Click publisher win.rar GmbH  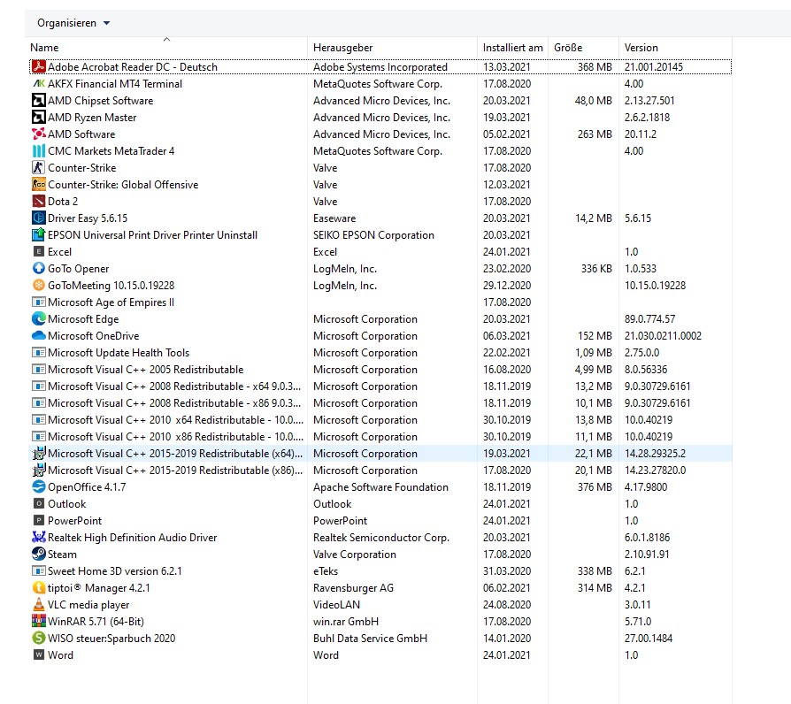click(346, 621)
